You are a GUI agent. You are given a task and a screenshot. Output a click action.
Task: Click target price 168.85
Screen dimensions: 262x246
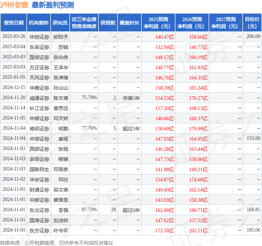coord(253,209)
